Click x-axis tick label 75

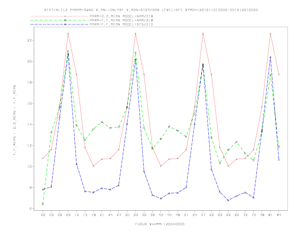pos(254,215)
